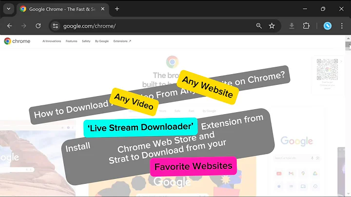Bookmark this page with star icon
The width and height of the screenshot is (351, 197).
[272, 26]
